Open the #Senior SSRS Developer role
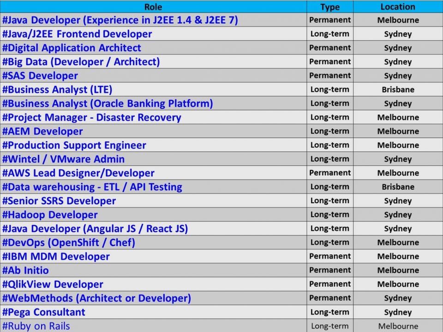This screenshot has width=443, height=332. 59,200
